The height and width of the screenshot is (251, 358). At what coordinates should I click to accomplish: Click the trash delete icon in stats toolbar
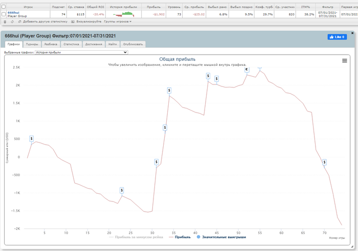pos(5,21)
